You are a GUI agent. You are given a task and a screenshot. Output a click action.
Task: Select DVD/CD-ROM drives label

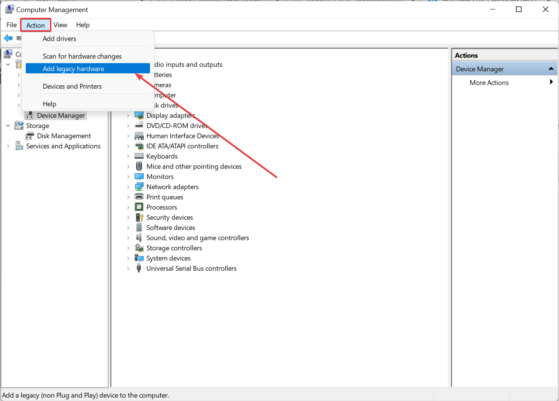[x=177, y=126]
